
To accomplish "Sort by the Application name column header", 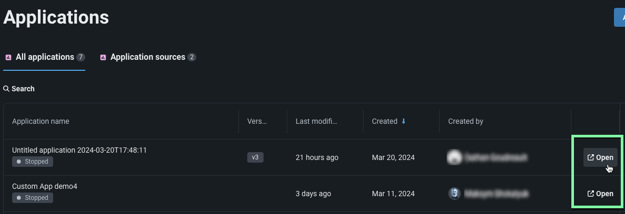I will tap(41, 121).
